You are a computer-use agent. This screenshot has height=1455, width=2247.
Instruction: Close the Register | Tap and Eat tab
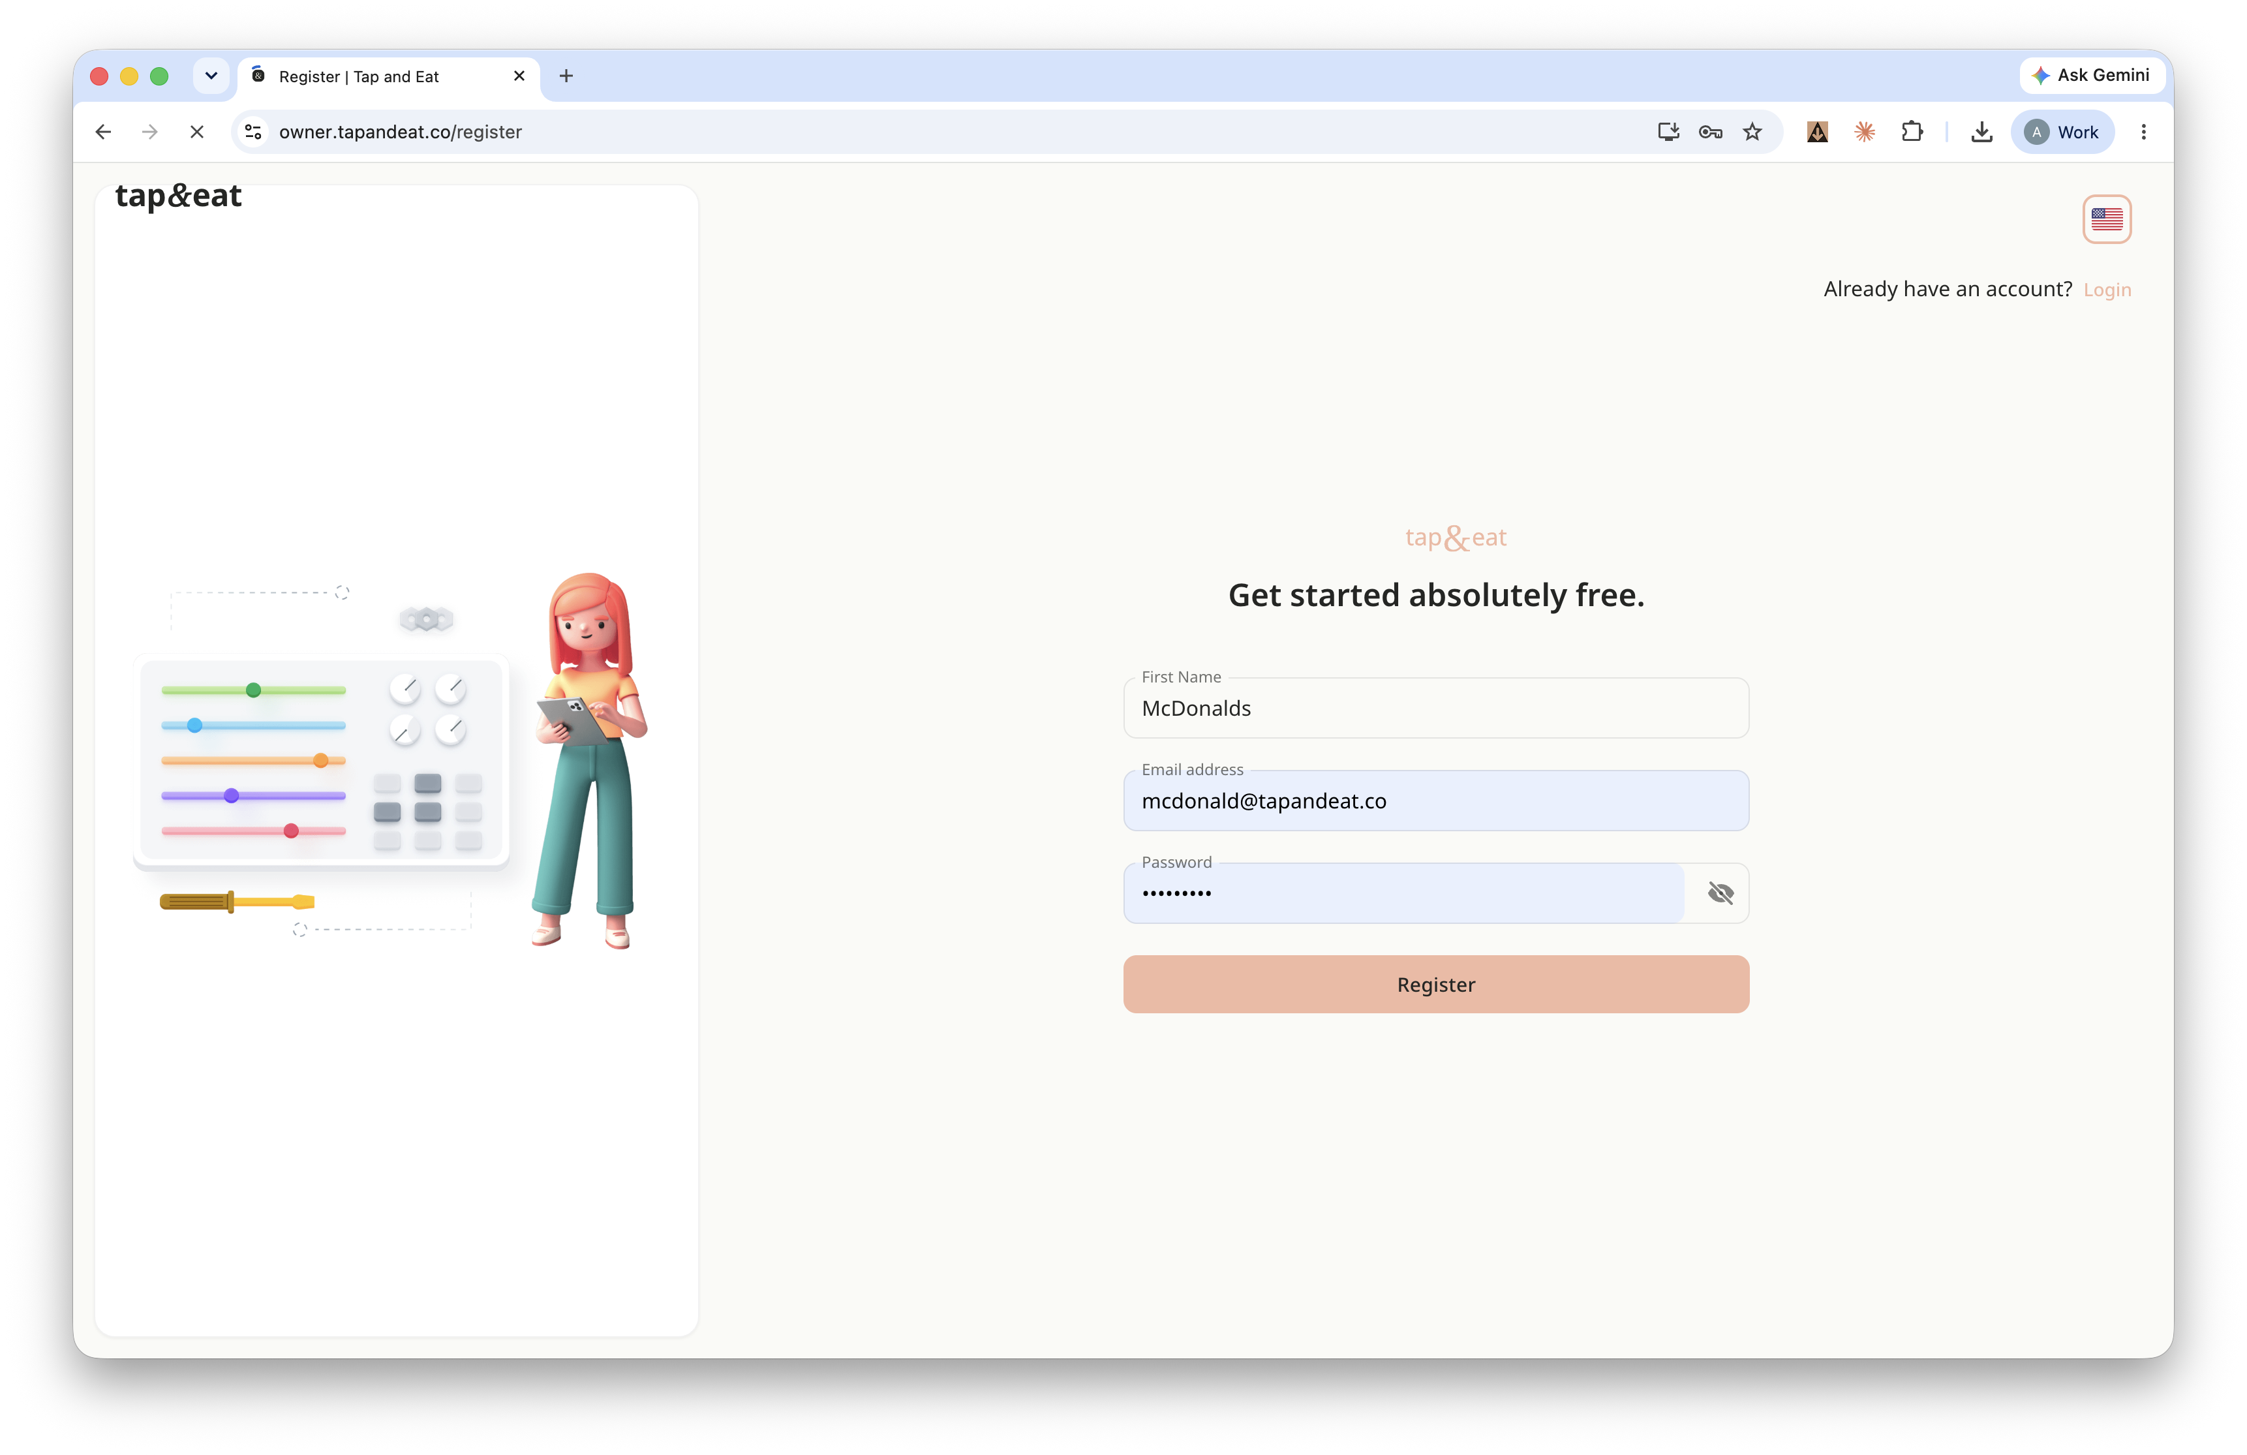[x=518, y=76]
